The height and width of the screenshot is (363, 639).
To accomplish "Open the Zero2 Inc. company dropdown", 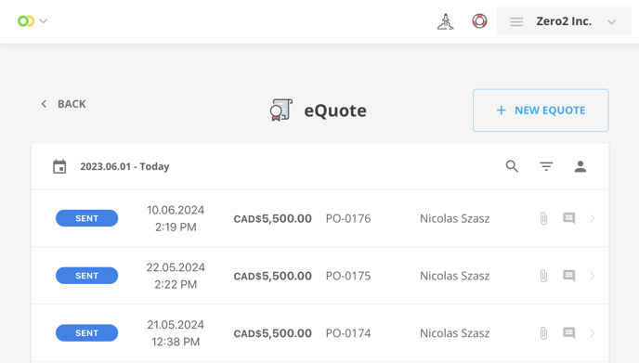I will coord(564,21).
